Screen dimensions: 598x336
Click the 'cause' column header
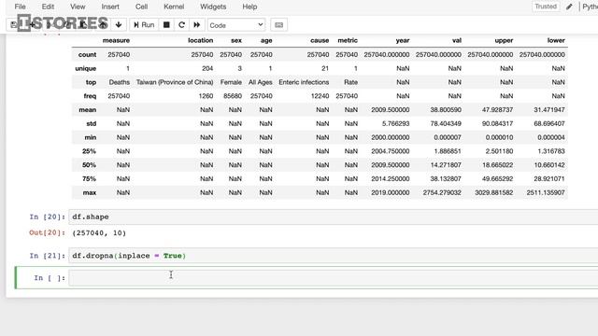coord(320,40)
